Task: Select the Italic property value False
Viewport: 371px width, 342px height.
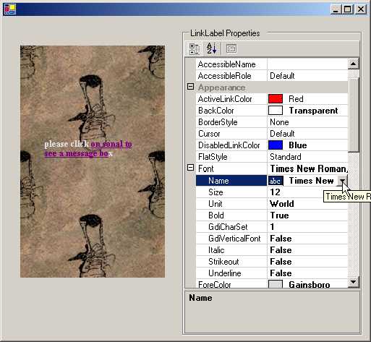Action: [307, 250]
